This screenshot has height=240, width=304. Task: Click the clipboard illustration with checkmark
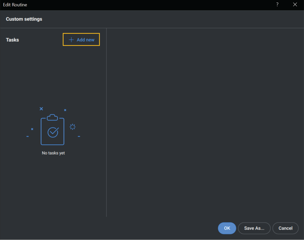click(x=52, y=130)
